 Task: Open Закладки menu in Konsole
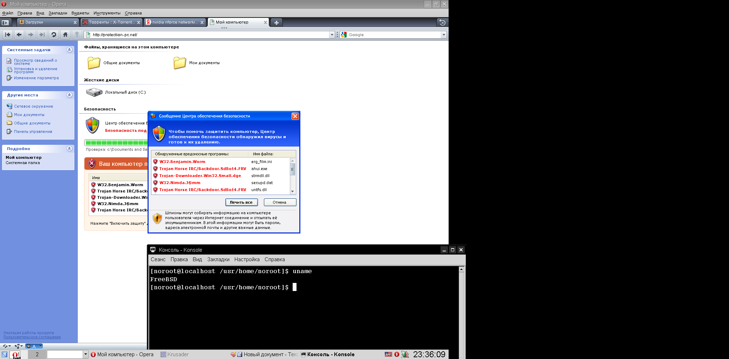click(218, 259)
